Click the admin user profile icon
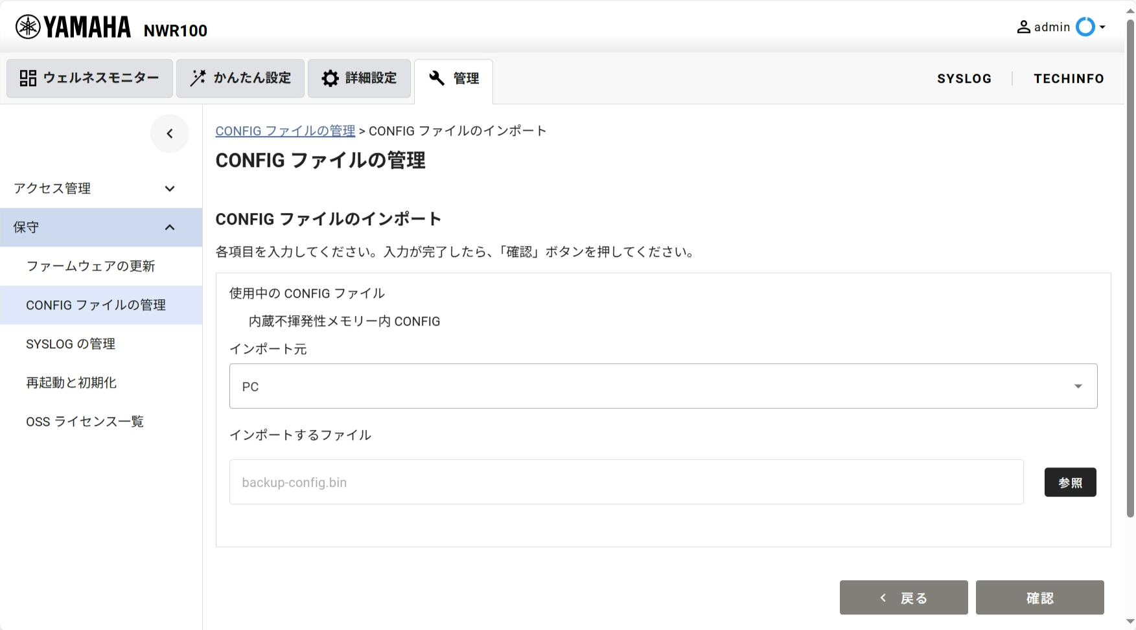Screen dimensions: 1136x630 point(1023,27)
